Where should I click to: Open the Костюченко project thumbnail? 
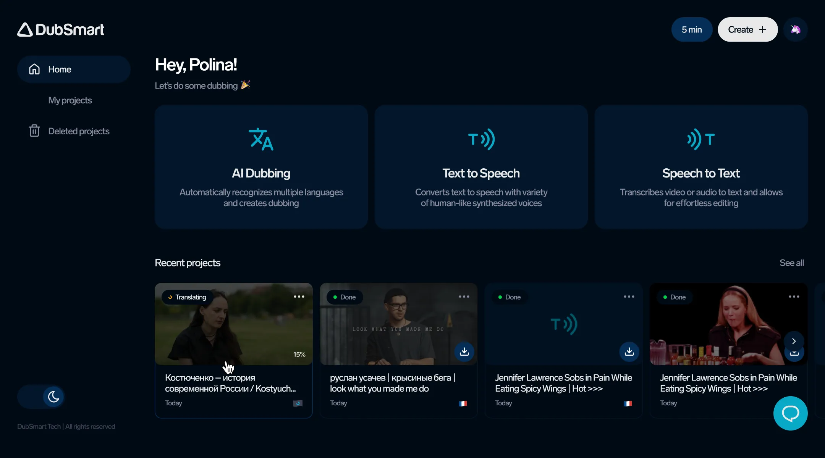[x=234, y=324]
